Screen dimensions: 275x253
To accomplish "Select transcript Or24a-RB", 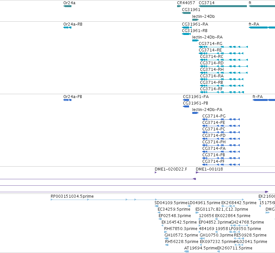I will click(67, 27).
